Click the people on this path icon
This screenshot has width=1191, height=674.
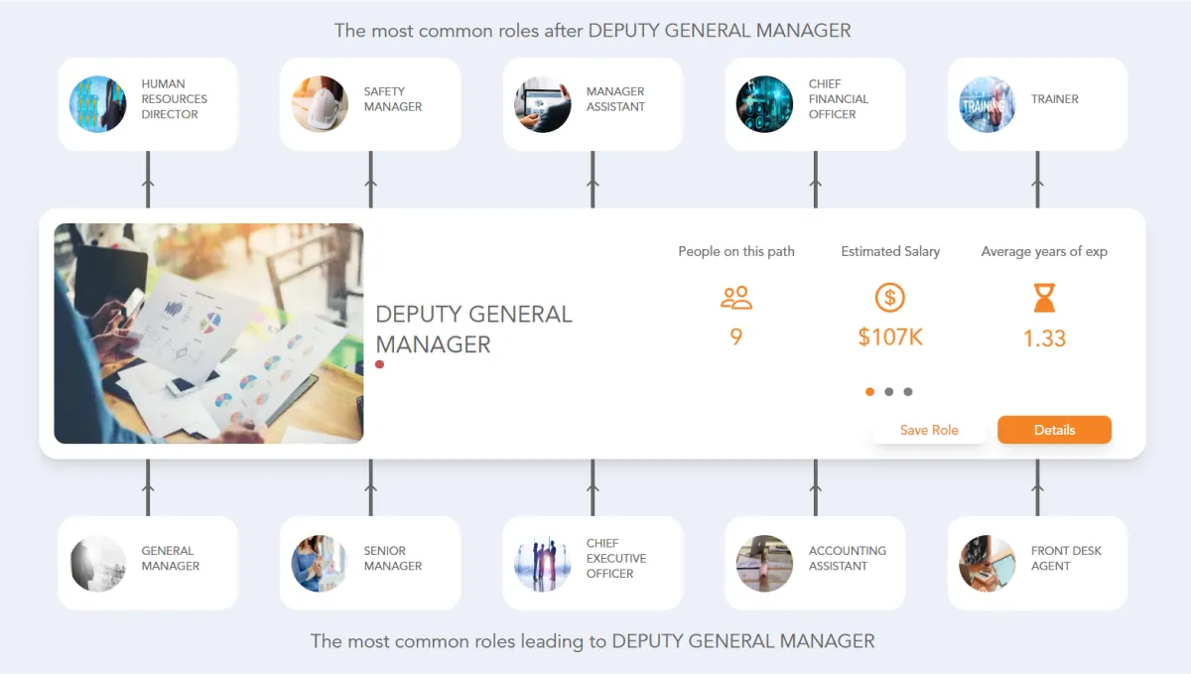(736, 298)
